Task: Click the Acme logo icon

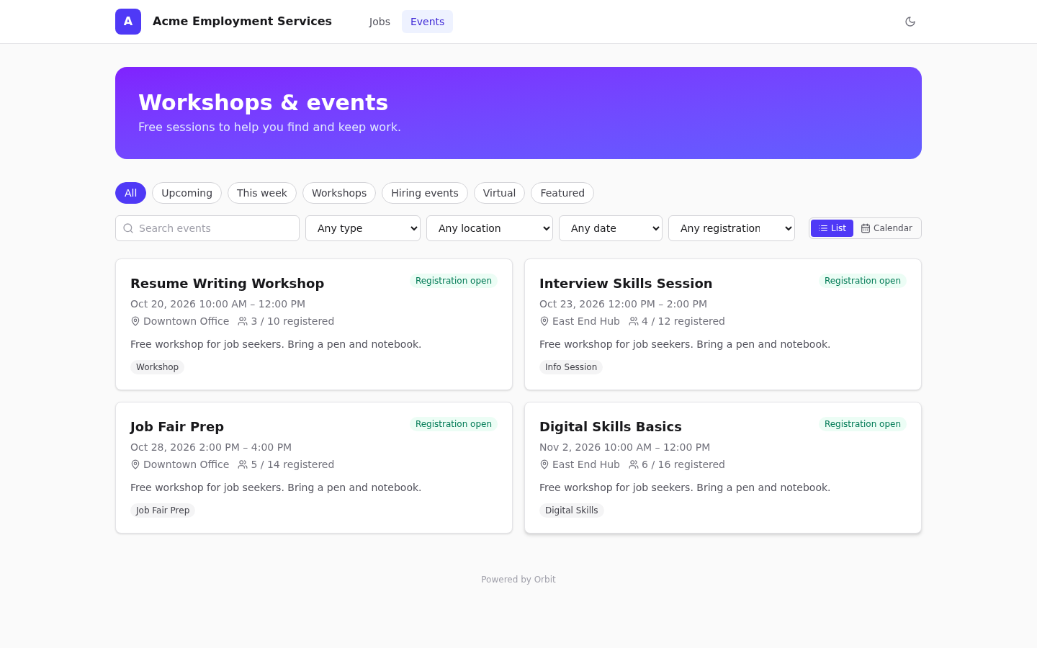Action: (x=128, y=22)
